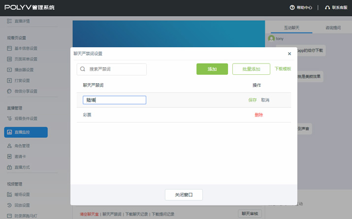Click the 赌博 edit text field
Viewport: 352px width, 219px height.
(114, 100)
